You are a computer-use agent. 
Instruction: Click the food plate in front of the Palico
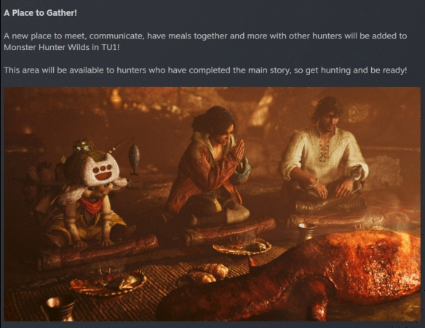(108, 283)
